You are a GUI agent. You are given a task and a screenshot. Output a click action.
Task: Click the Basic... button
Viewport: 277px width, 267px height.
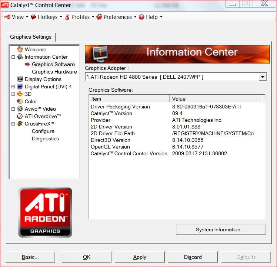pos(30,257)
